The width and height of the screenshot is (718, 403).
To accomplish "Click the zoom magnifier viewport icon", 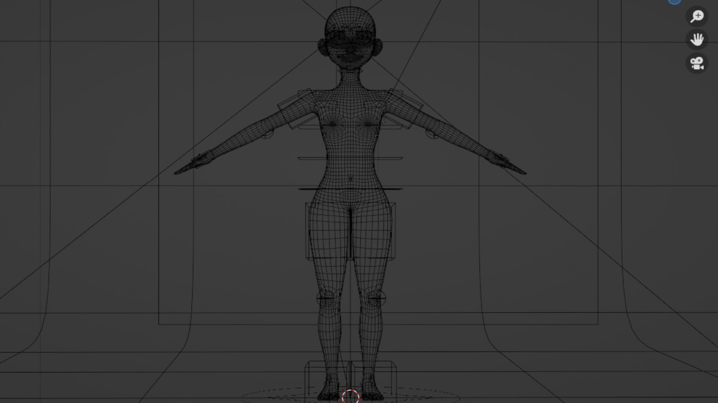I will tap(697, 16).
